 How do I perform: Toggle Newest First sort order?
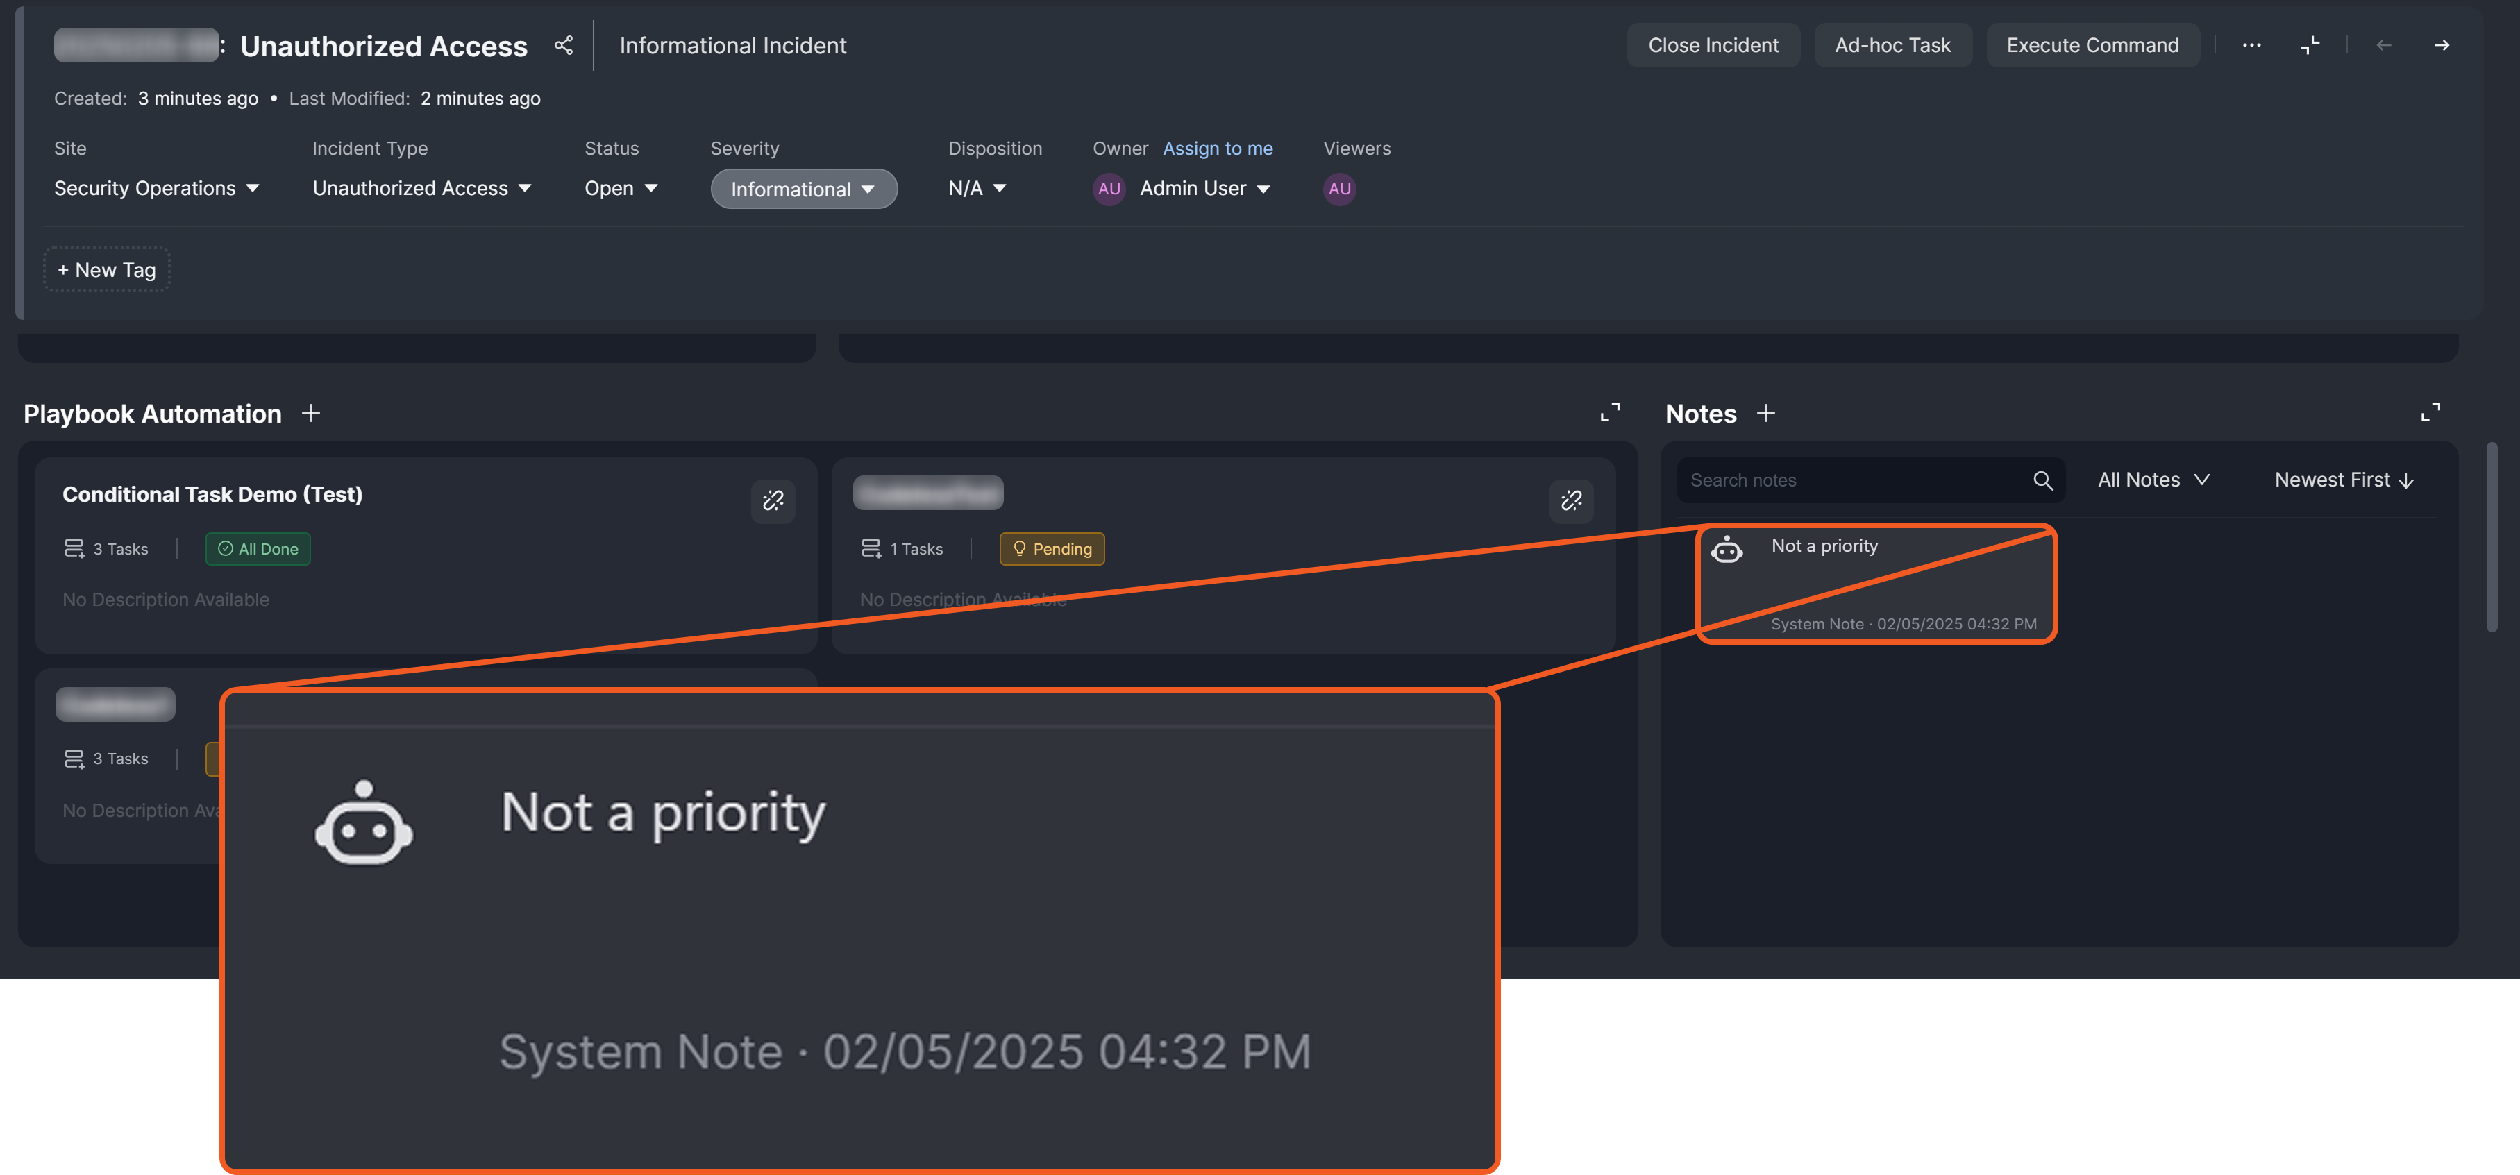point(2344,480)
